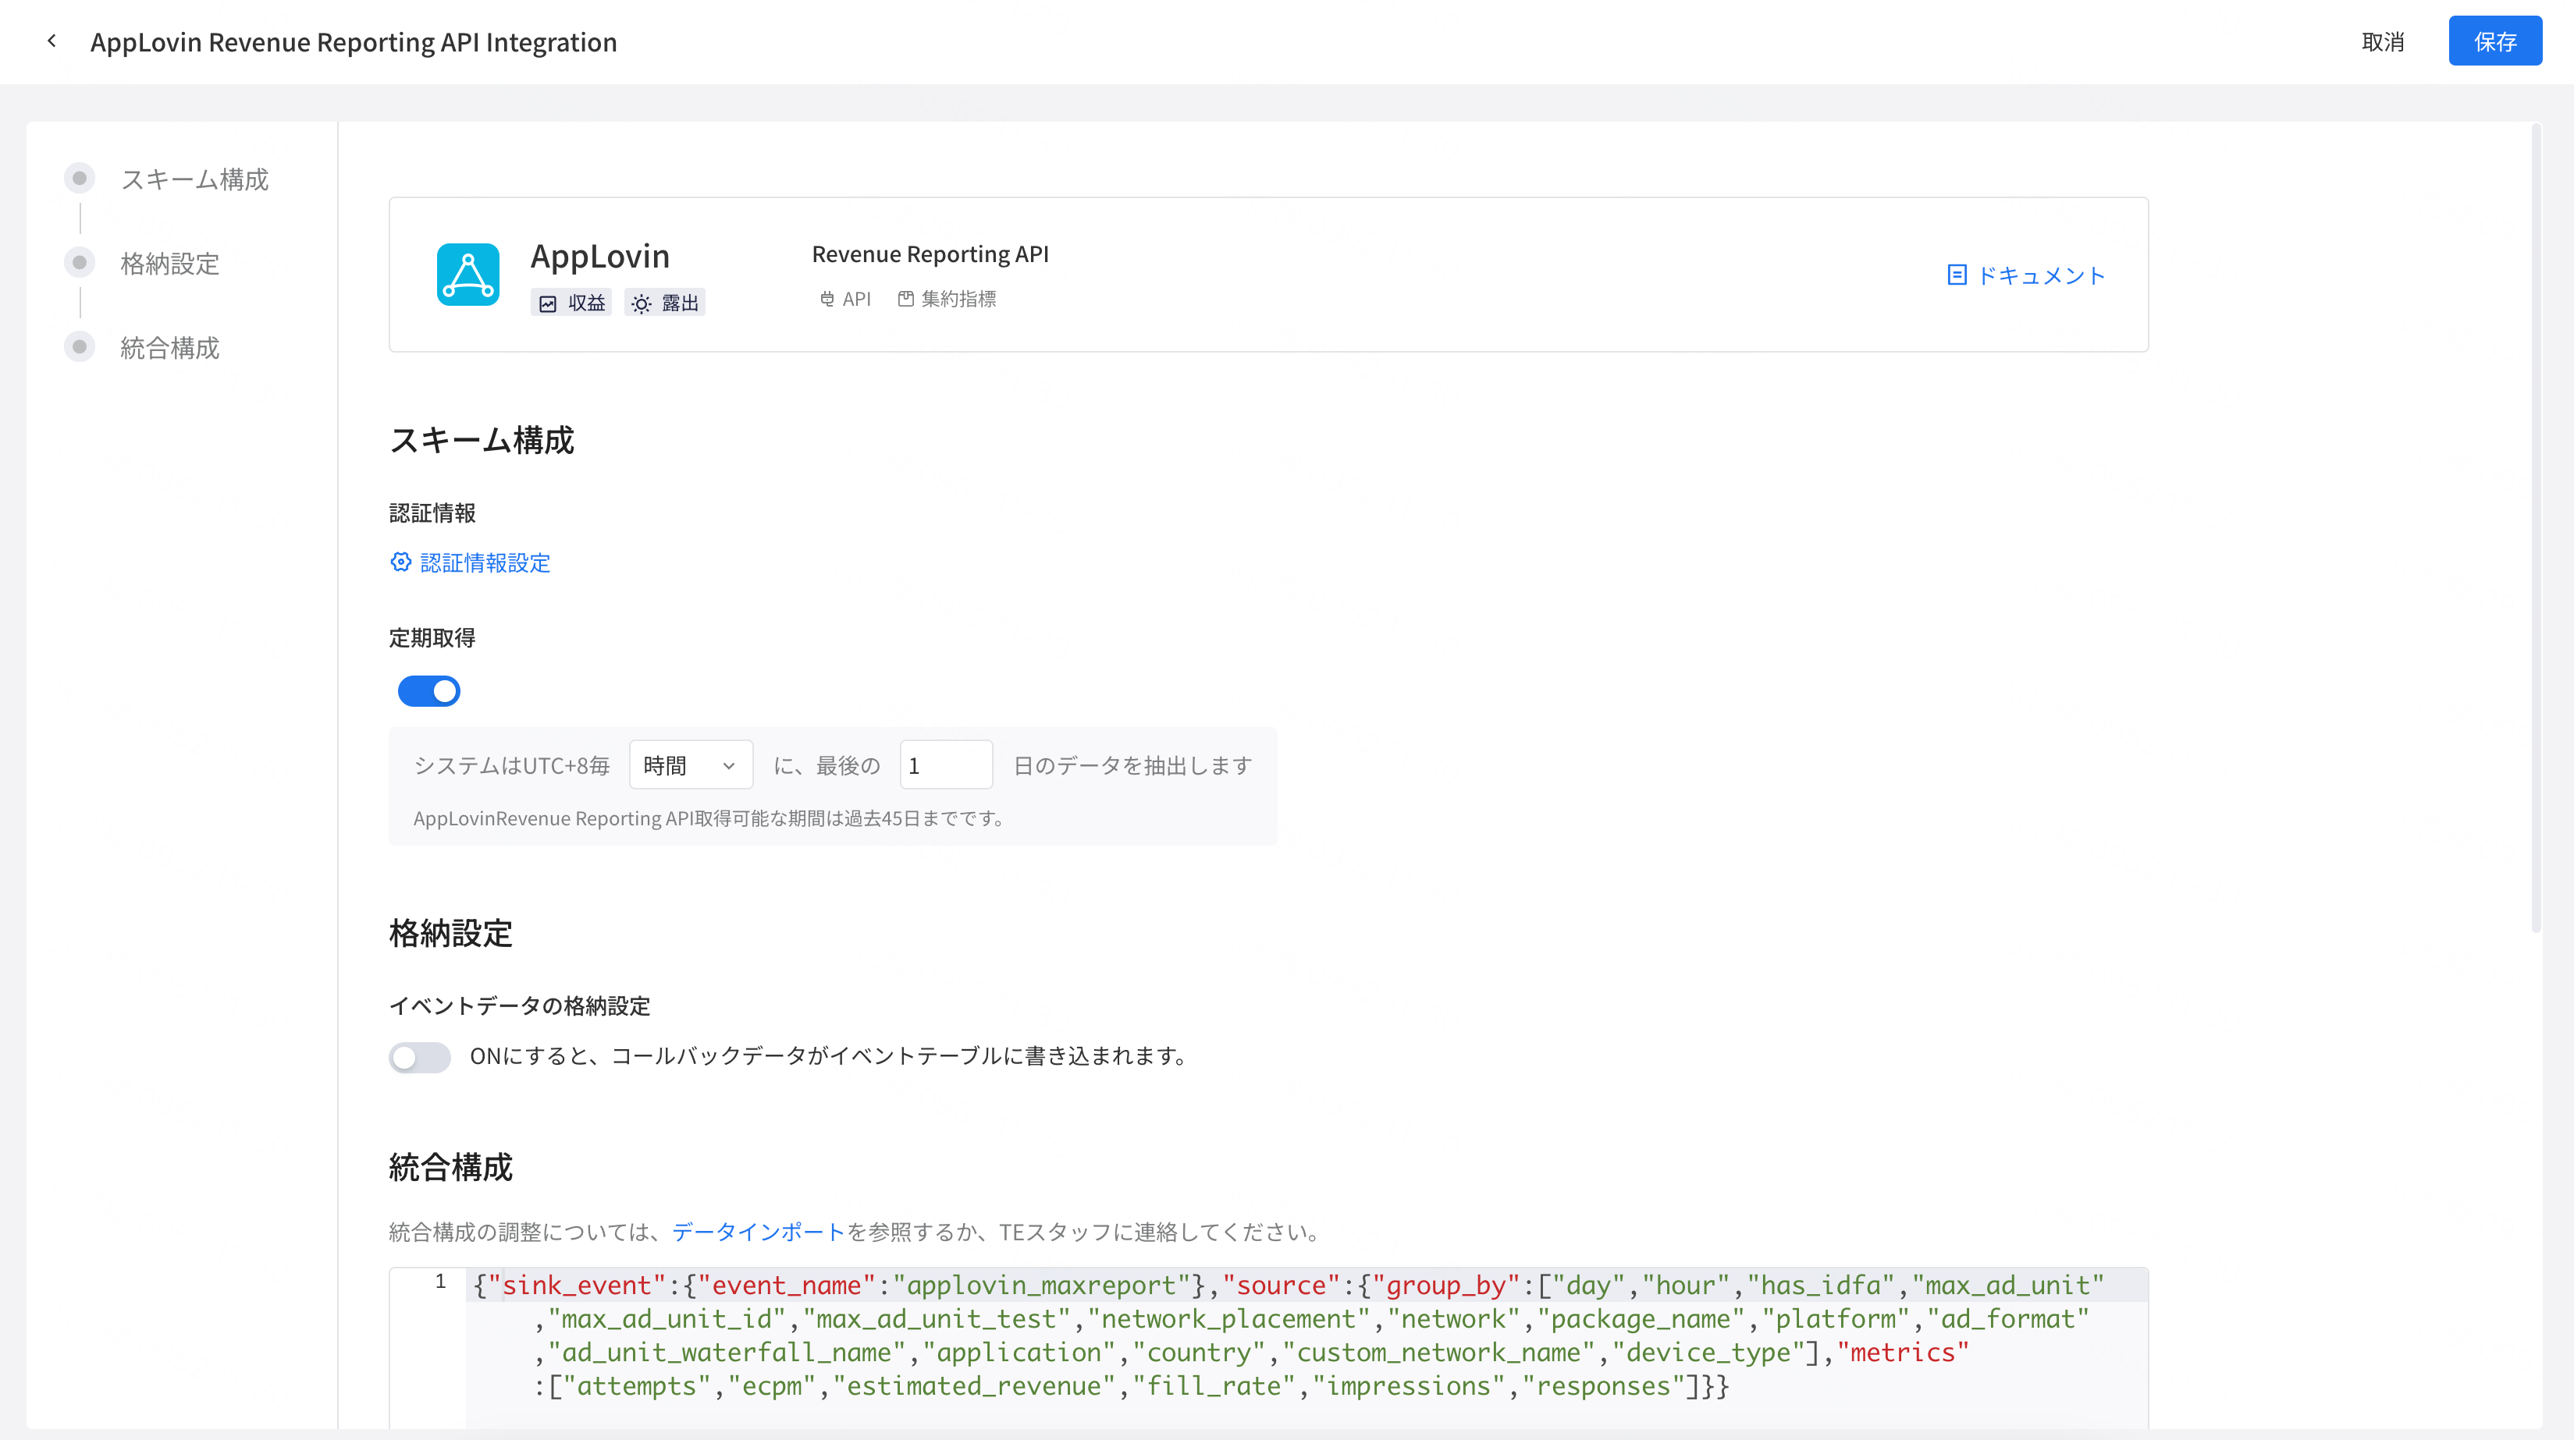This screenshot has width=2574, height=1440.
Task: Click the API plug icon
Action: [x=827, y=299]
